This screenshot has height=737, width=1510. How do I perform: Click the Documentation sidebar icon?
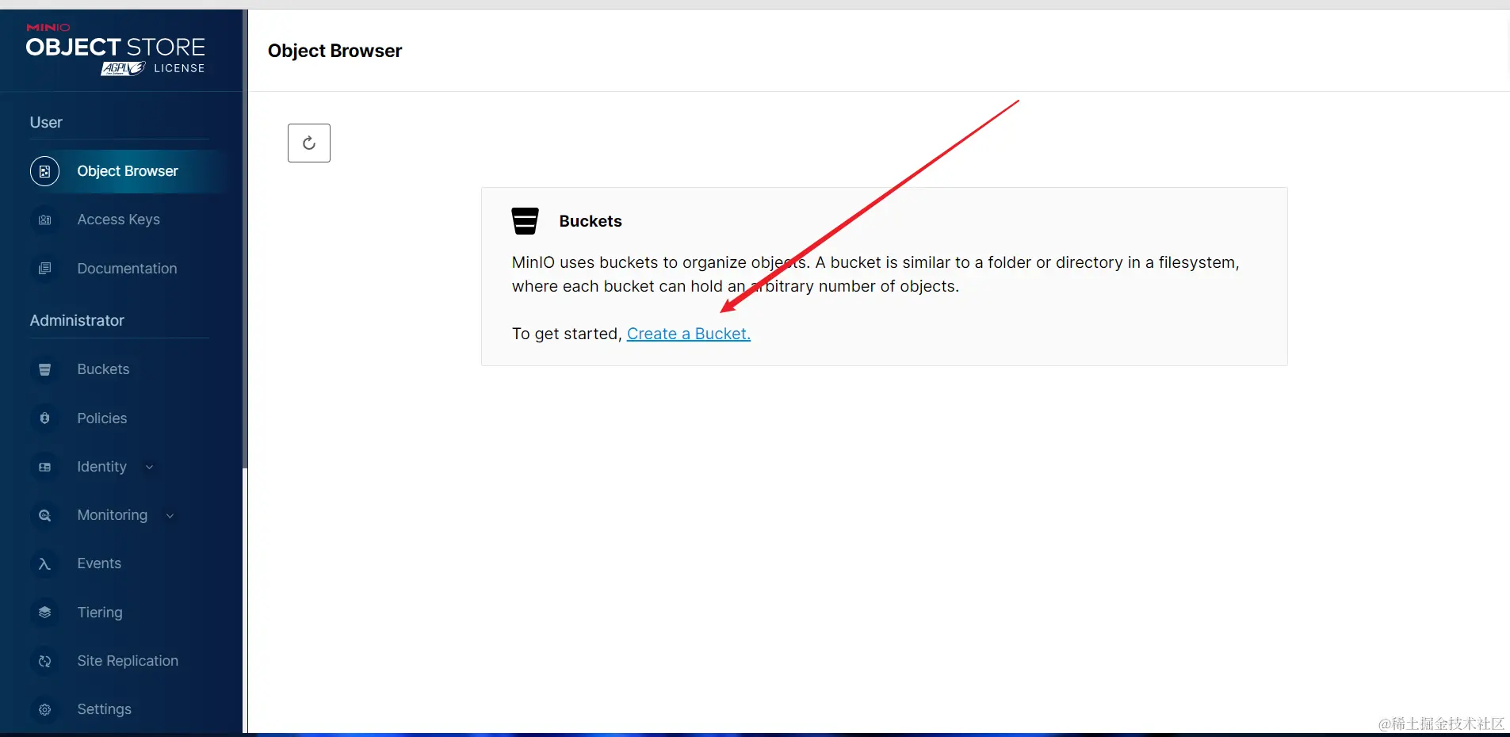[x=45, y=269]
